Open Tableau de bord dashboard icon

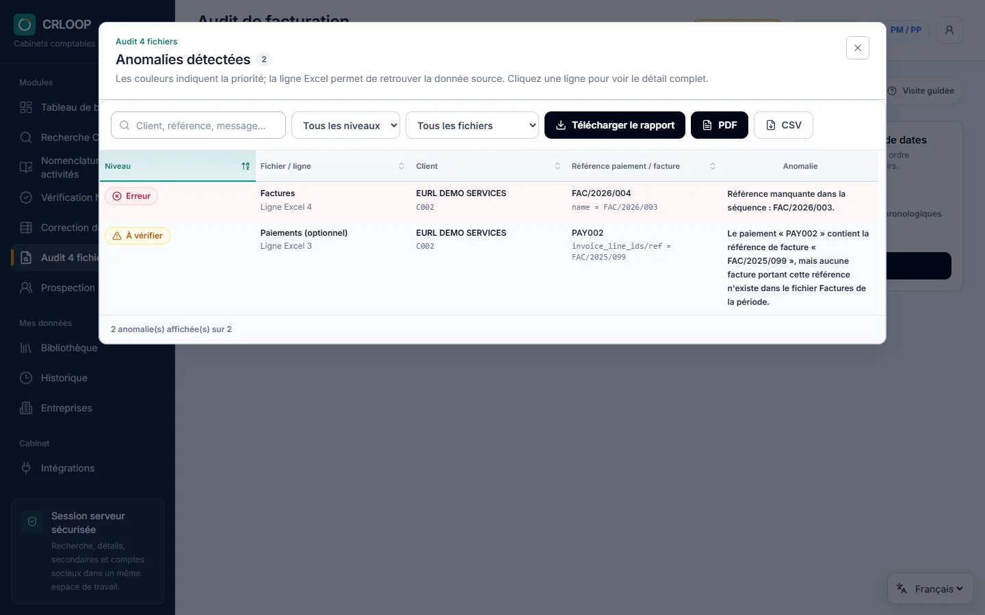(26, 107)
